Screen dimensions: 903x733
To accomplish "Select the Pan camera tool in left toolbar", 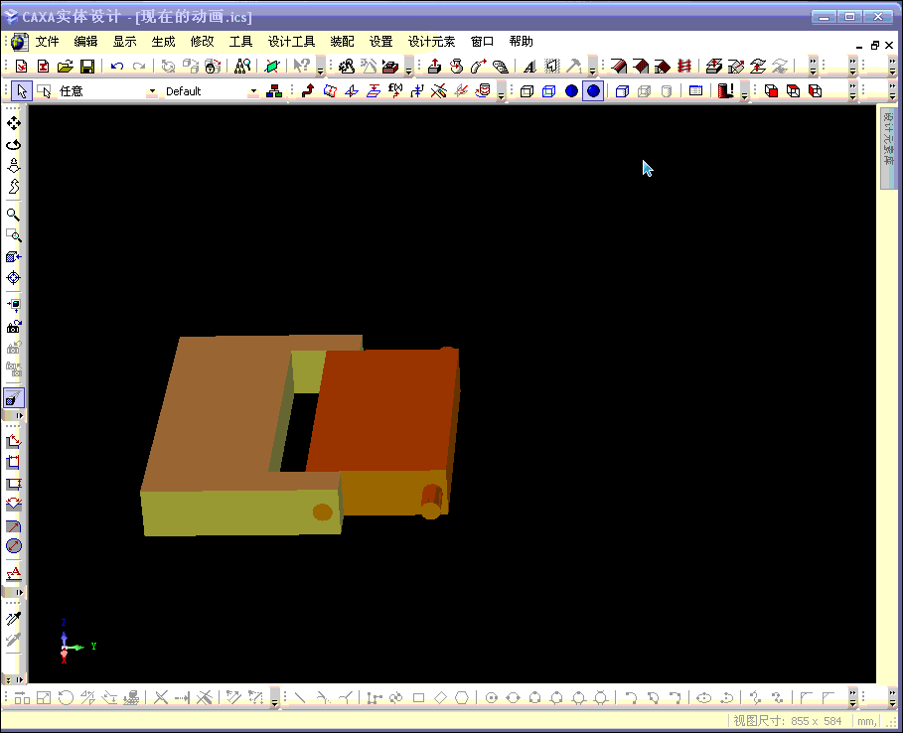I will [14, 123].
